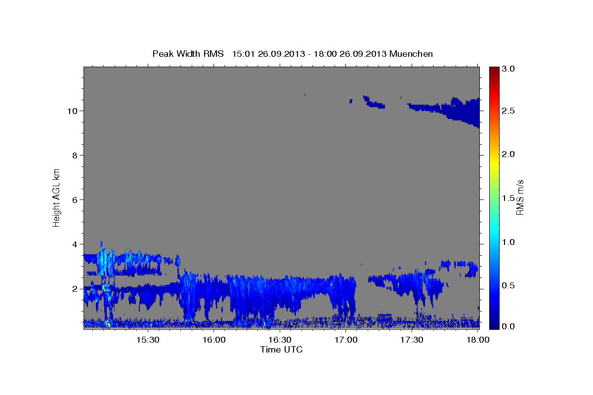Click the colorbar value '1.5'

[x=509, y=198]
